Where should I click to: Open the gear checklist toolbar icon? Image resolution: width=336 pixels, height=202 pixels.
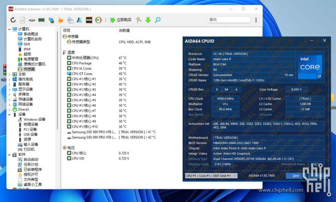pyautogui.click(x=70, y=20)
